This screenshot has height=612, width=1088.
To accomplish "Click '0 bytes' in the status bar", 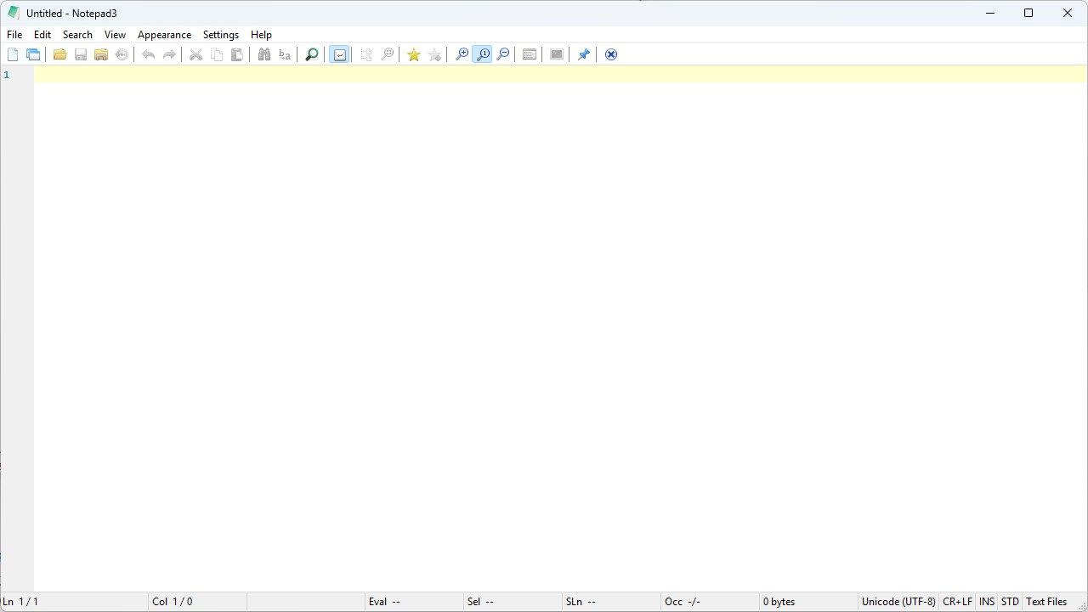I will pyautogui.click(x=779, y=602).
